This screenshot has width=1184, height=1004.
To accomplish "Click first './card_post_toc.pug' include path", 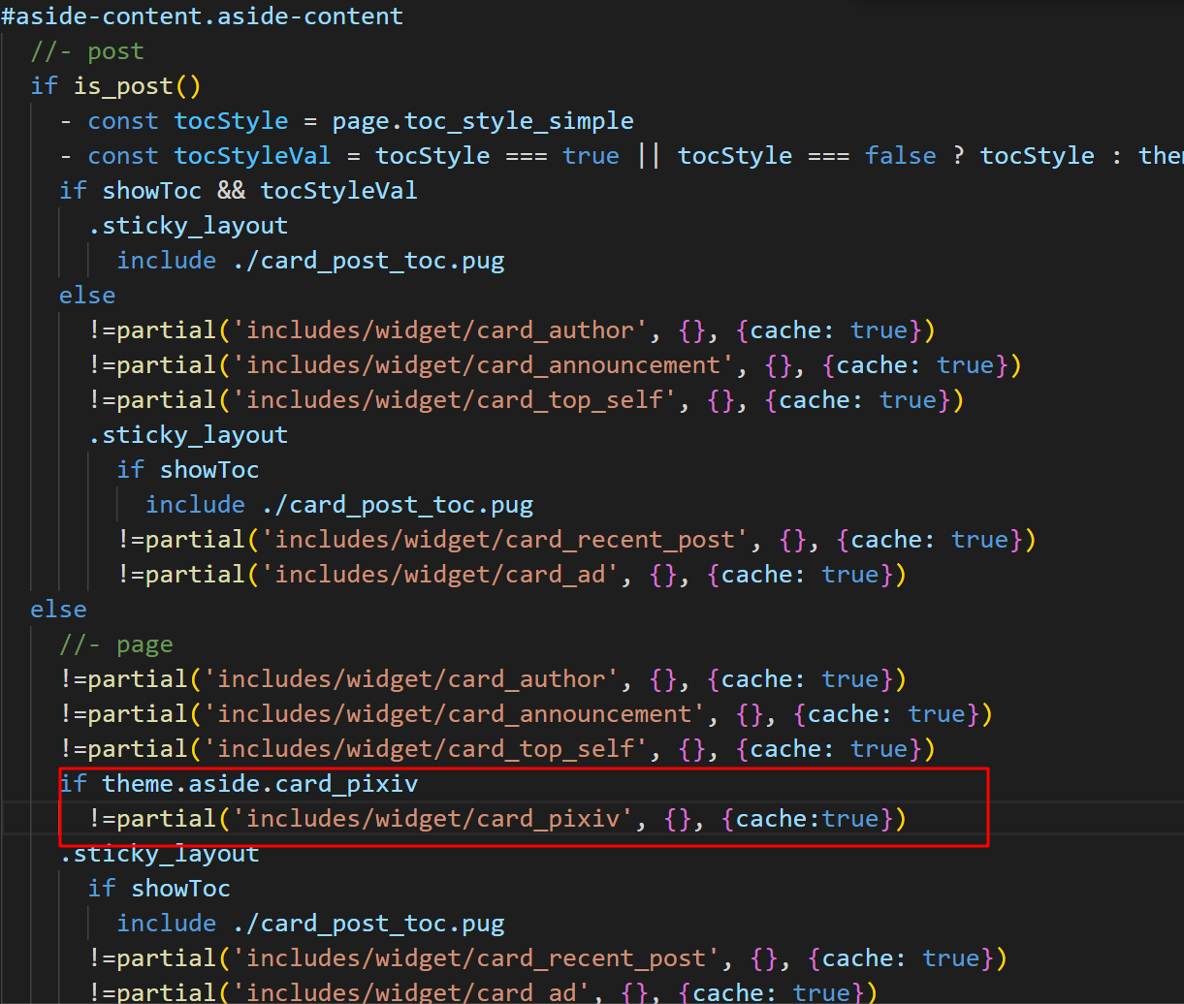I will (x=368, y=261).
